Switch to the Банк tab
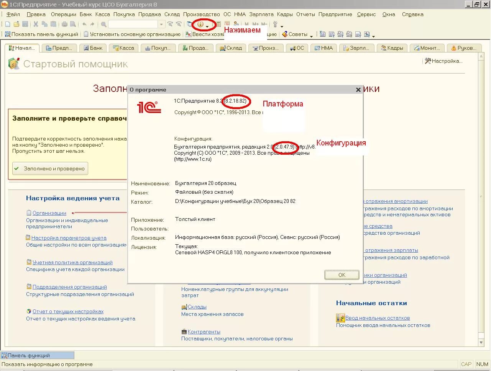Image resolution: width=491 pixels, height=371 pixels. tap(93, 48)
